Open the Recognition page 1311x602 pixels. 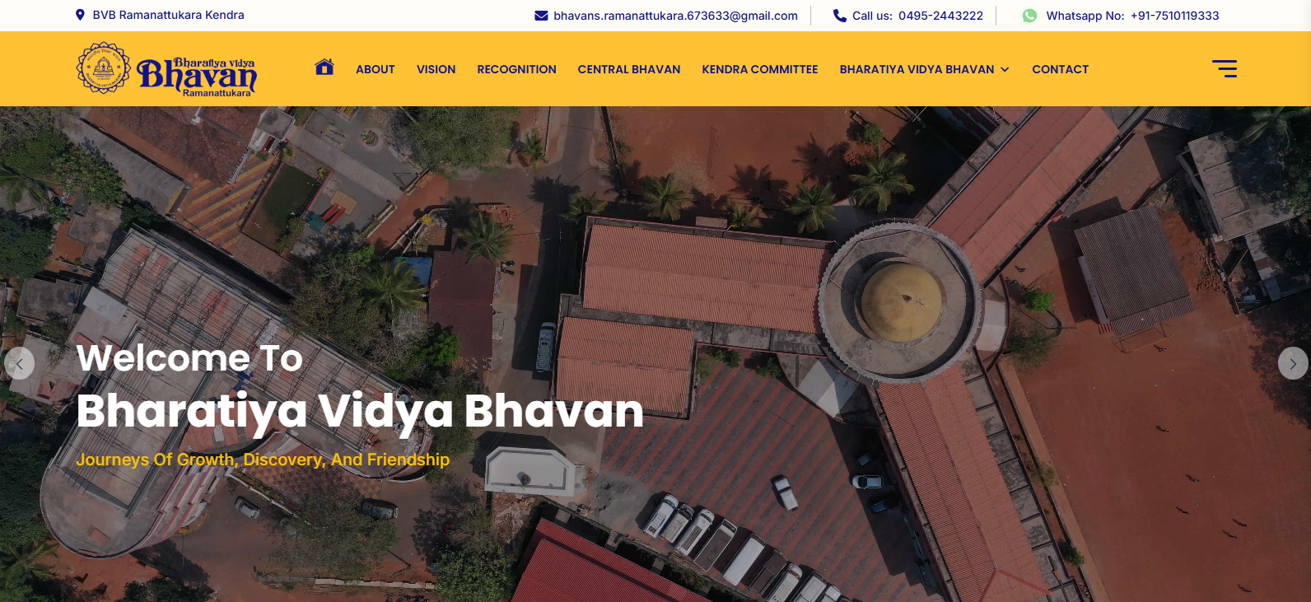[x=516, y=70]
